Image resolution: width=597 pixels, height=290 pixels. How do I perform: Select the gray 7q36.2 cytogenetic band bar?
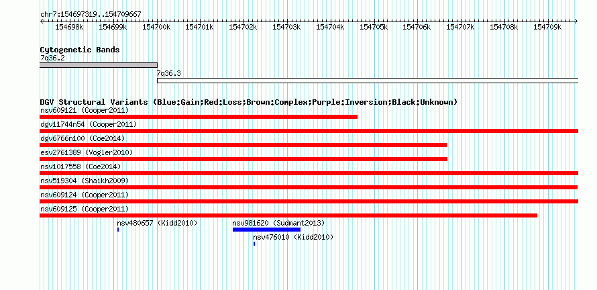click(x=99, y=65)
